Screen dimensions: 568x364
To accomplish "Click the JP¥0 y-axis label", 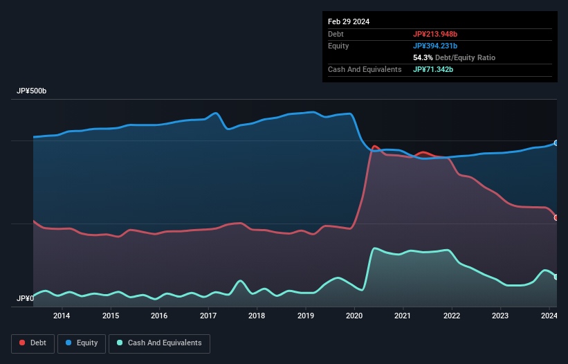I will (x=26, y=299).
